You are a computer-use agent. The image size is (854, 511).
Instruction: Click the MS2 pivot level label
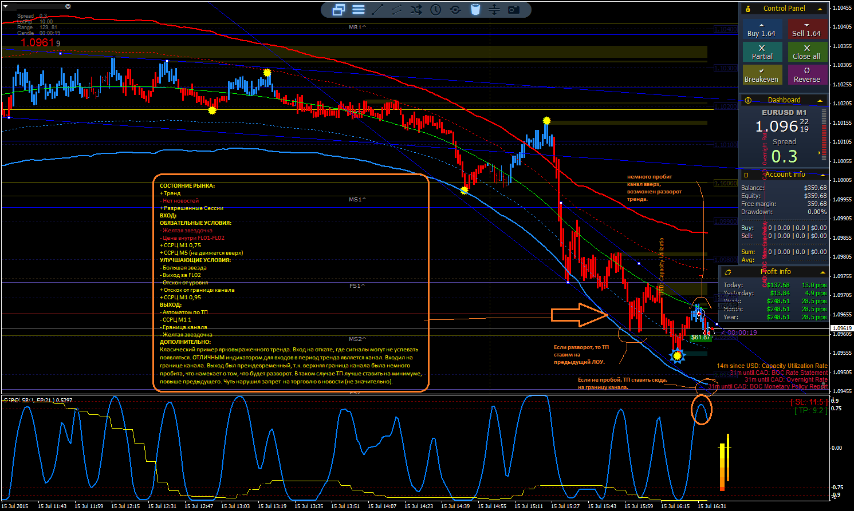[357, 339]
